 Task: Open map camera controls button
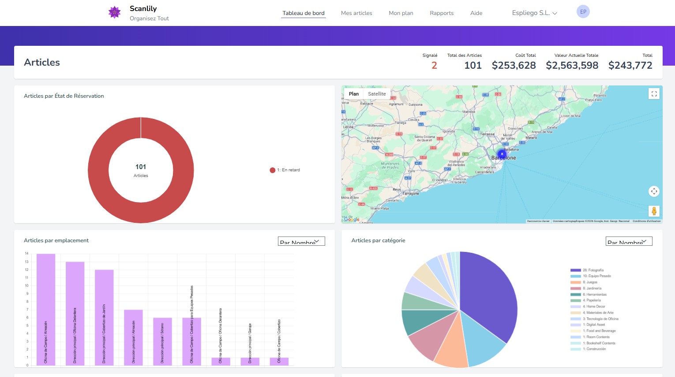coord(654,191)
